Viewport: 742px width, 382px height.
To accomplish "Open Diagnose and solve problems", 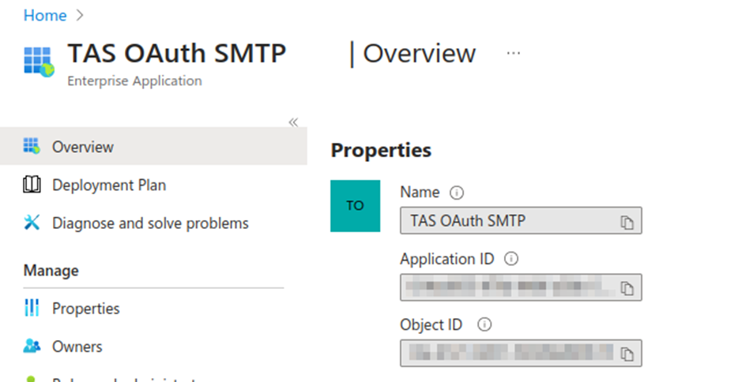I will (150, 223).
